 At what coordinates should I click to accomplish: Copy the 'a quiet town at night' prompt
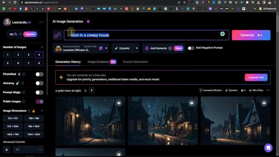(85, 91)
